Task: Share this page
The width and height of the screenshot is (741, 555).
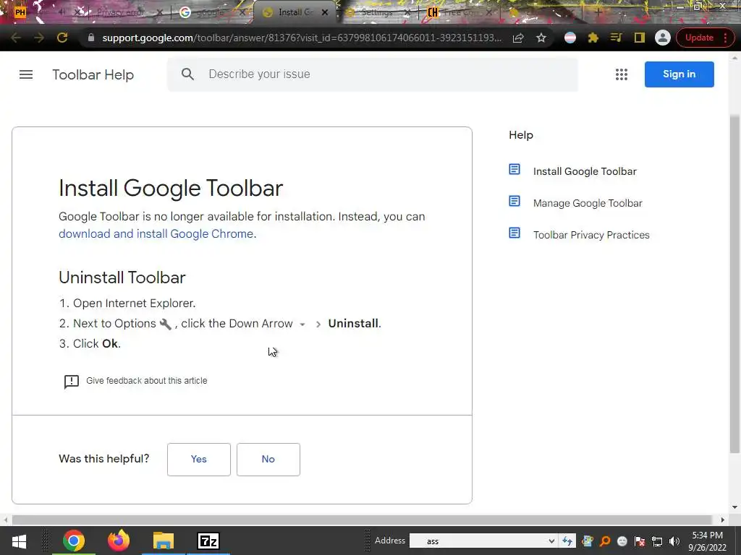Action: pos(518,38)
